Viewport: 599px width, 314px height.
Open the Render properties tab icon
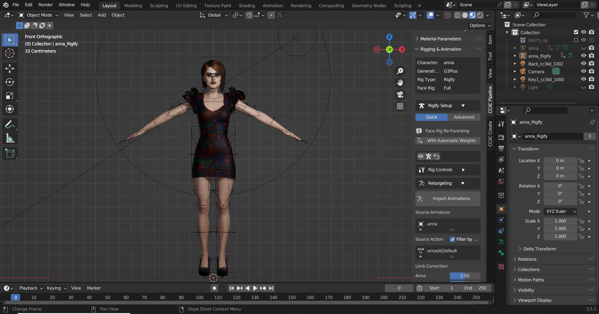(x=501, y=137)
